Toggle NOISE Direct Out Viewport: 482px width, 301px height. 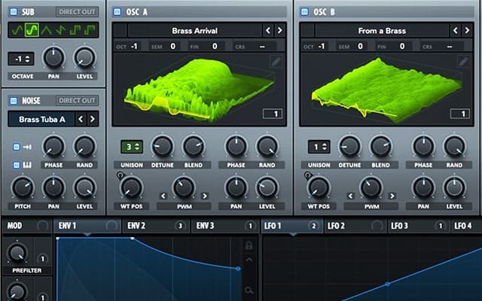point(77,100)
